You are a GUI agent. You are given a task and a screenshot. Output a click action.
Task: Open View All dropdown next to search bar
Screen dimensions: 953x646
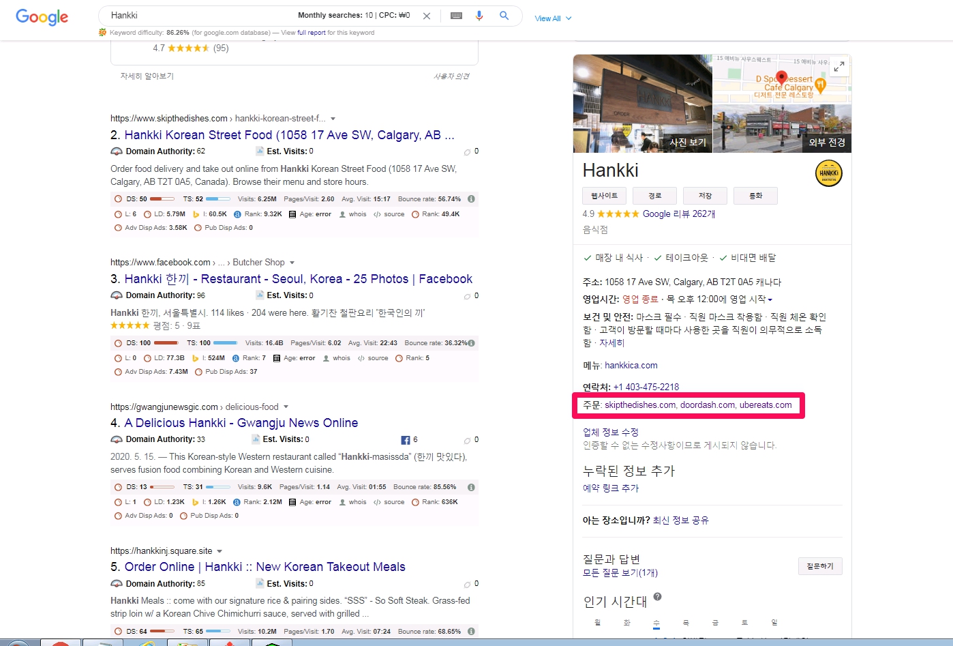coord(553,18)
